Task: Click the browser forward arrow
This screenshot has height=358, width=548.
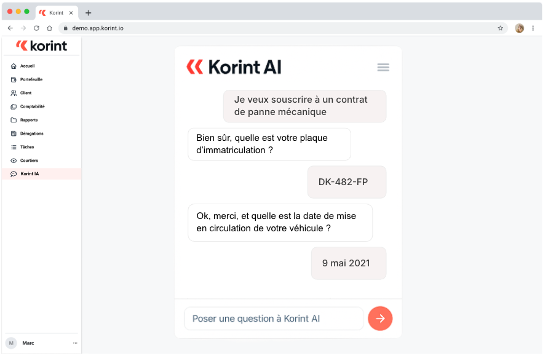Action: click(x=23, y=28)
